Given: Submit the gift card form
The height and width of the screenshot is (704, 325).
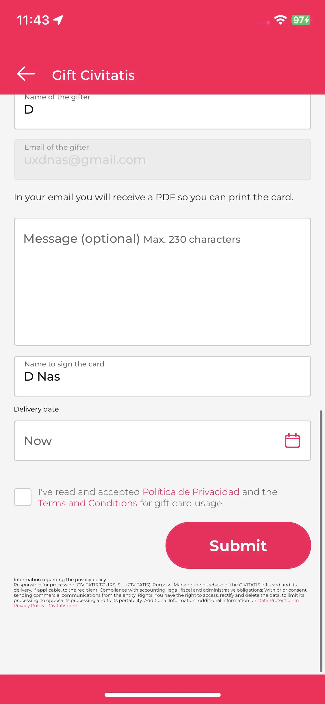Looking at the screenshot, I should (238, 545).
